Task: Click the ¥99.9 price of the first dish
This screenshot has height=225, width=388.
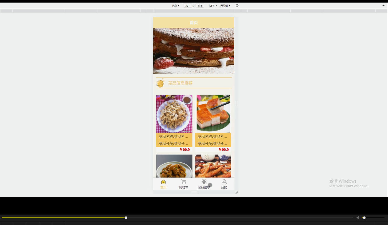Action: 185,150
